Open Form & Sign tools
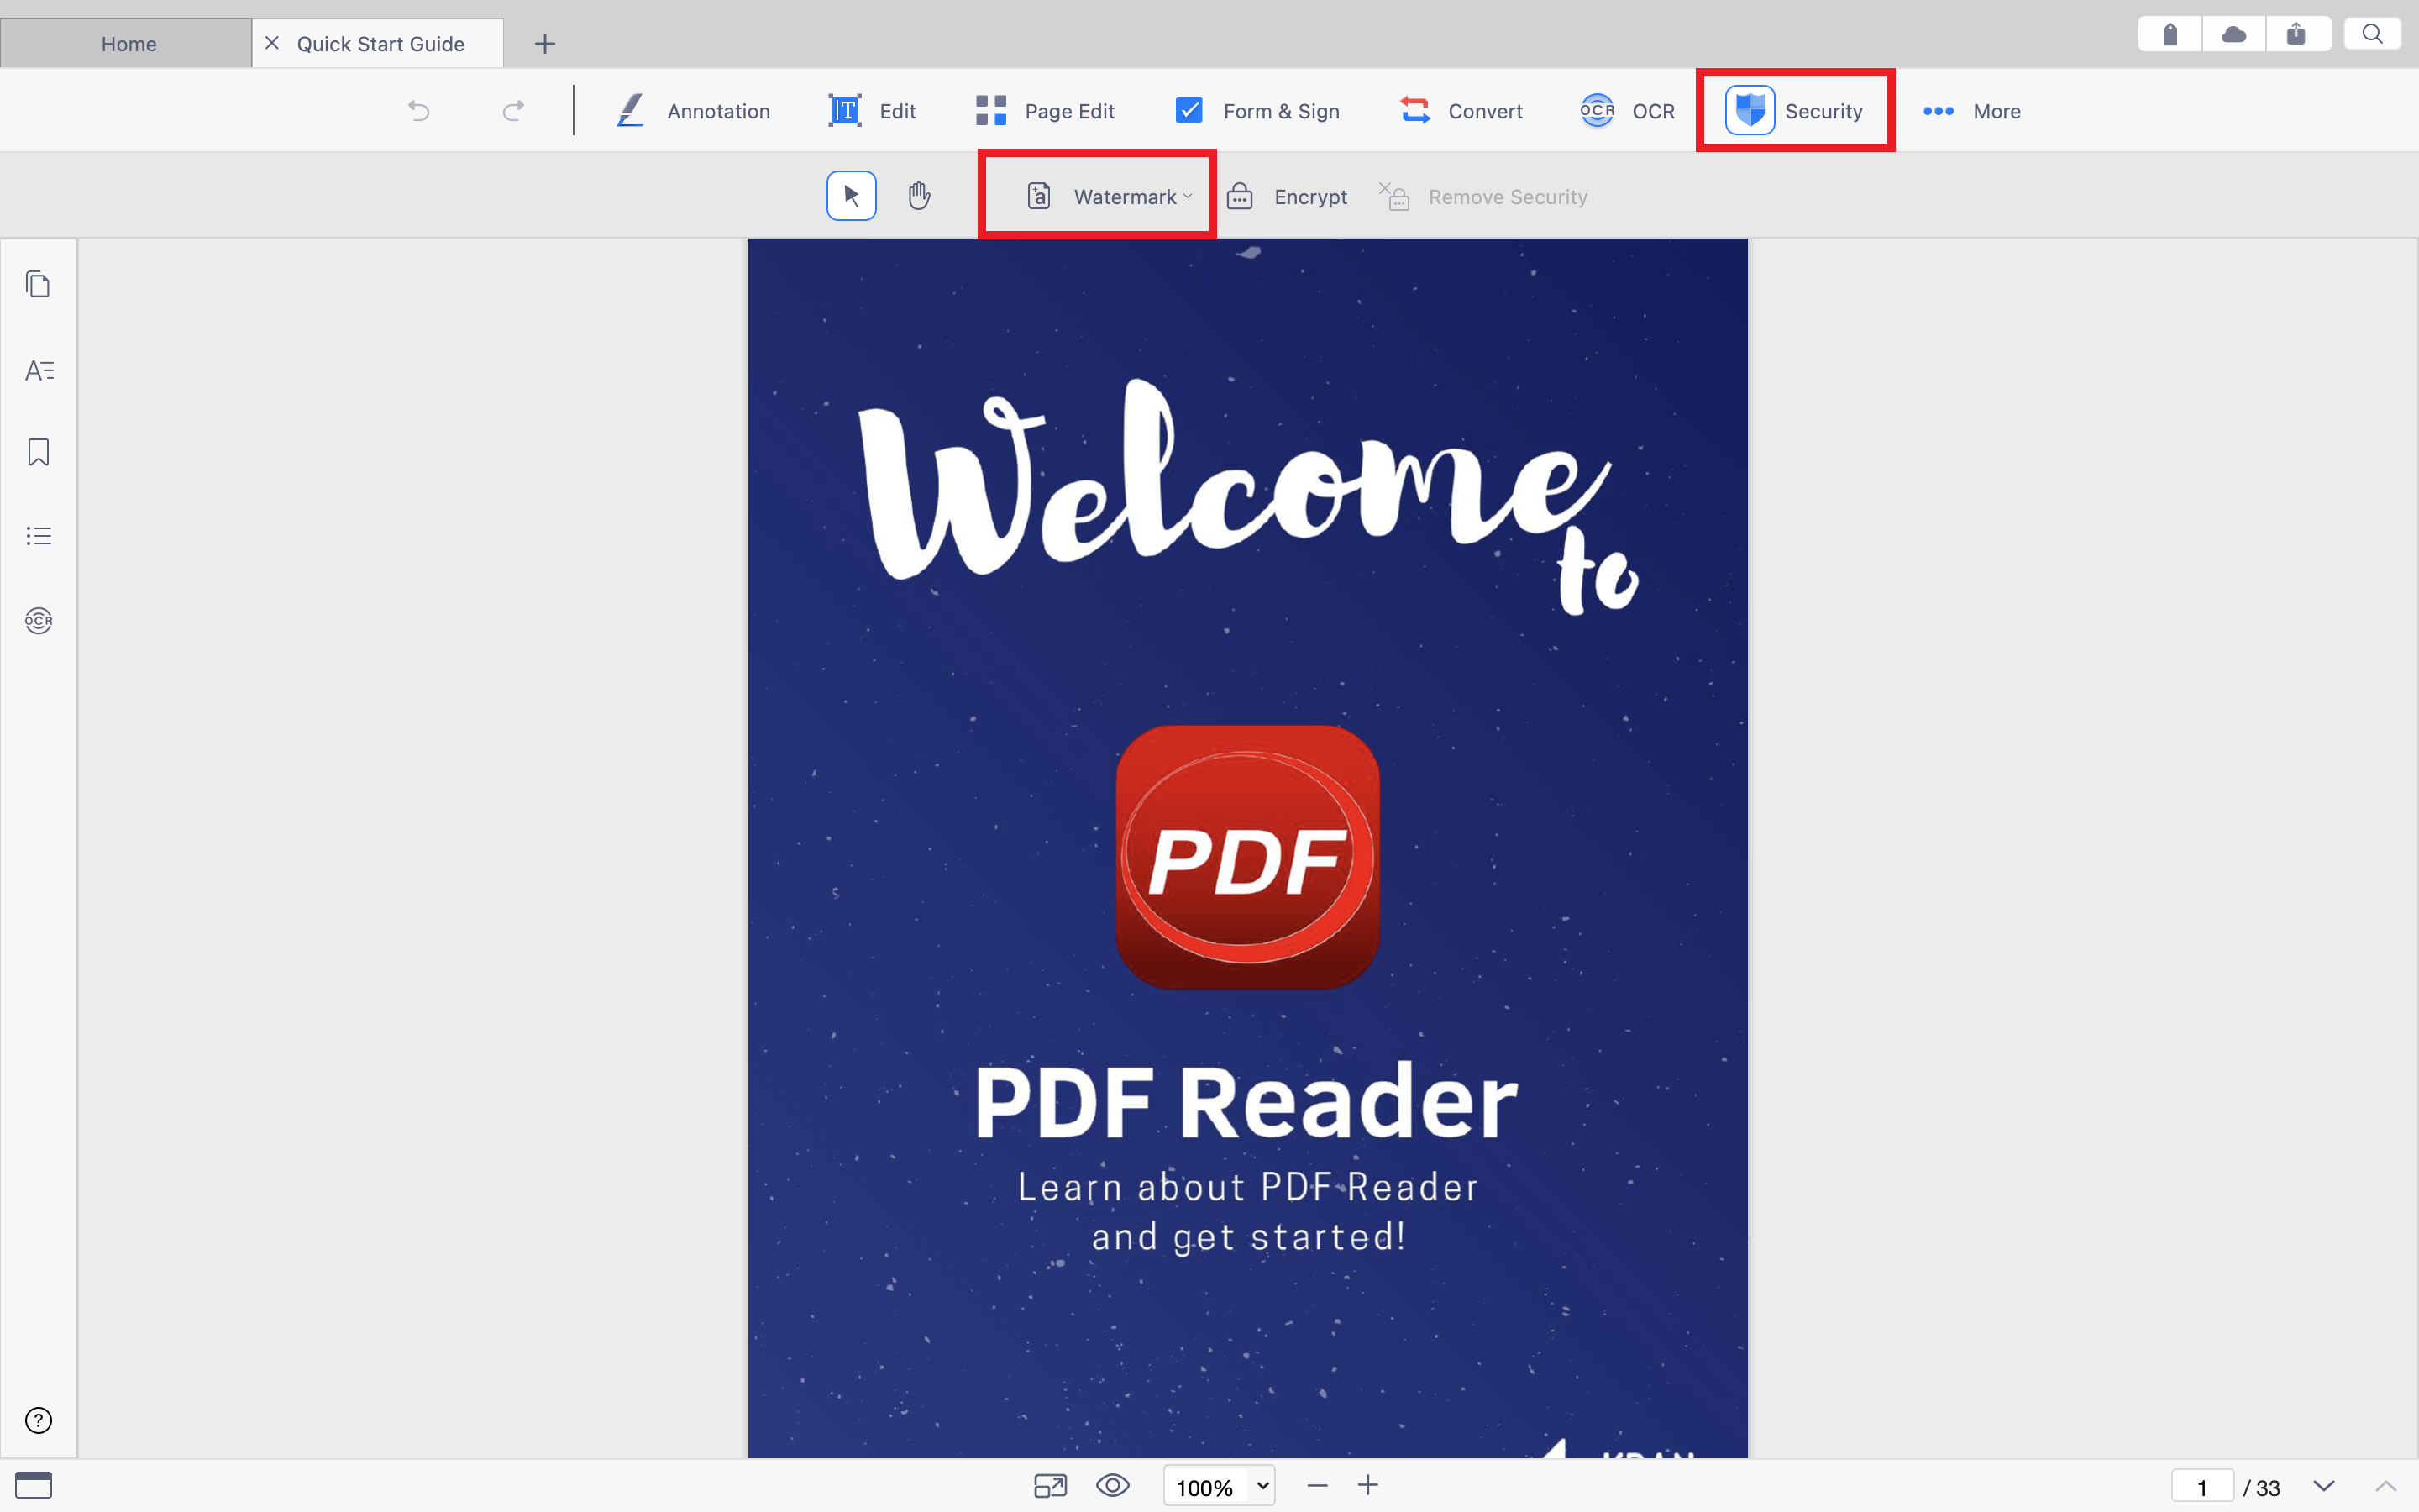The width and height of the screenshot is (2419, 1512). [1257, 110]
